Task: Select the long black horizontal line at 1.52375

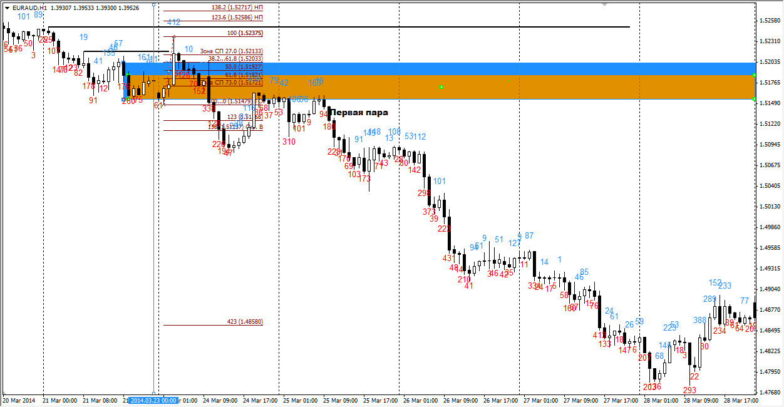Action: coord(338,27)
